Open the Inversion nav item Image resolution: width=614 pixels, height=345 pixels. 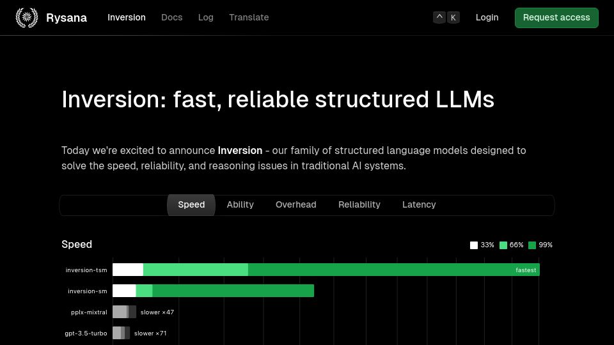tap(127, 17)
